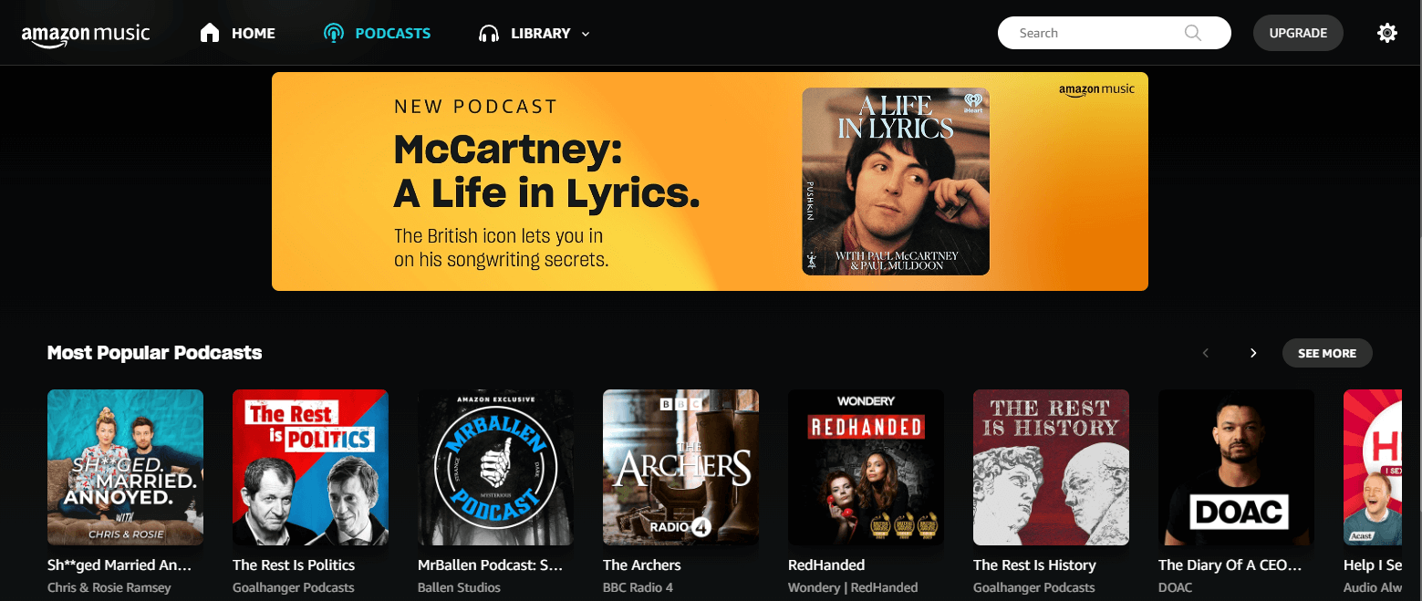The width and height of the screenshot is (1422, 601).
Task: Click the Ballen Studios publisher text
Action: (x=459, y=588)
